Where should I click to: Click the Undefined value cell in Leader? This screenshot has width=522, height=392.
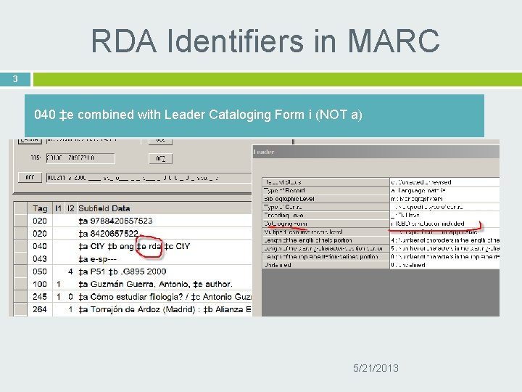coord(444,265)
